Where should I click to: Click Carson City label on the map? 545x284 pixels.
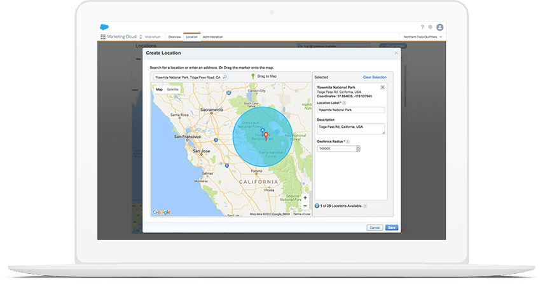(256, 91)
